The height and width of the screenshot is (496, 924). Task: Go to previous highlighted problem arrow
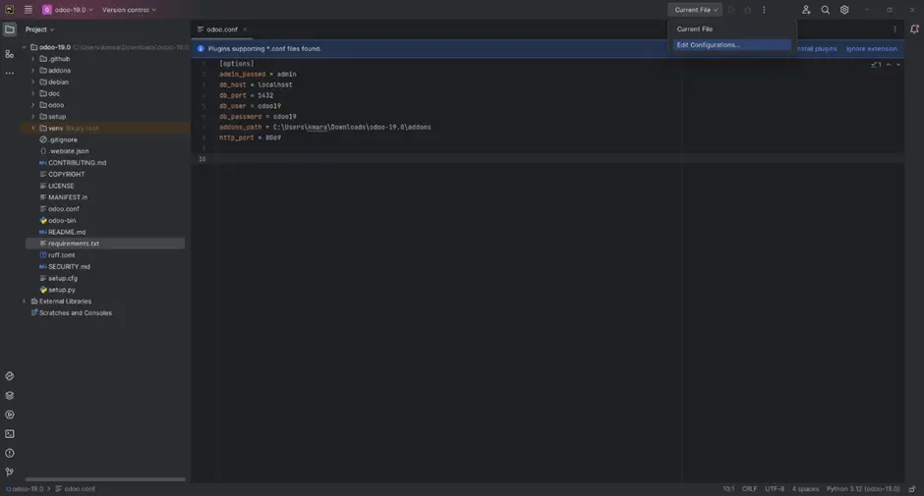(889, 64)
